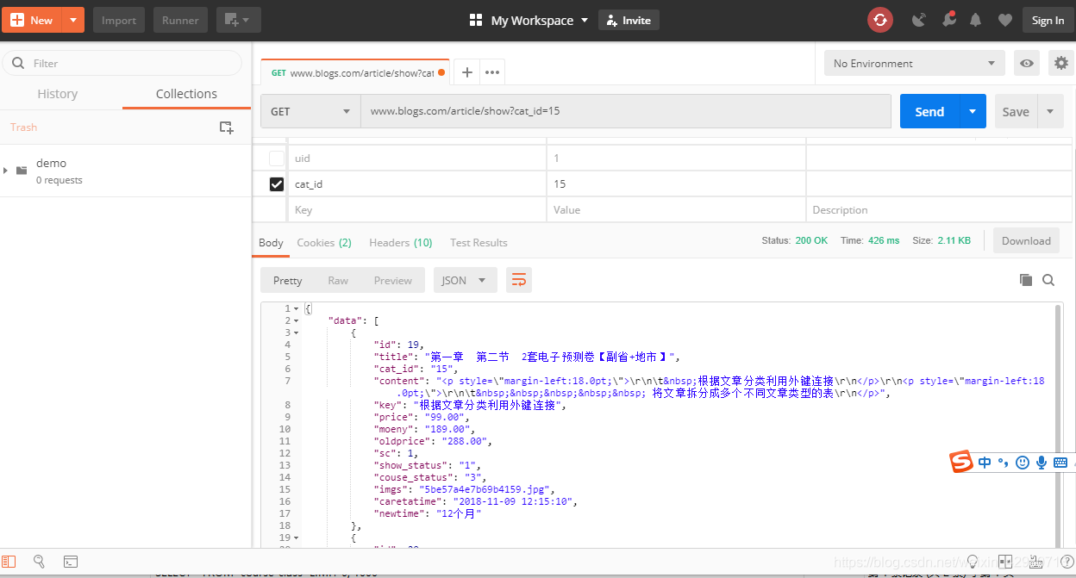Screen dimensions: 1076x578
Task: Open the No Environment dropdown
Action: coord(915,63)
